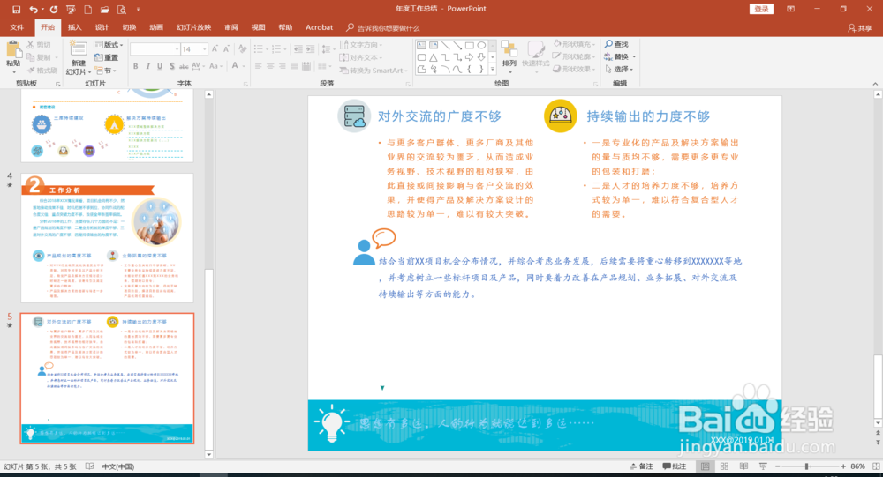
Task: Open a file via the folder icon
Action: tap(105, 9)
